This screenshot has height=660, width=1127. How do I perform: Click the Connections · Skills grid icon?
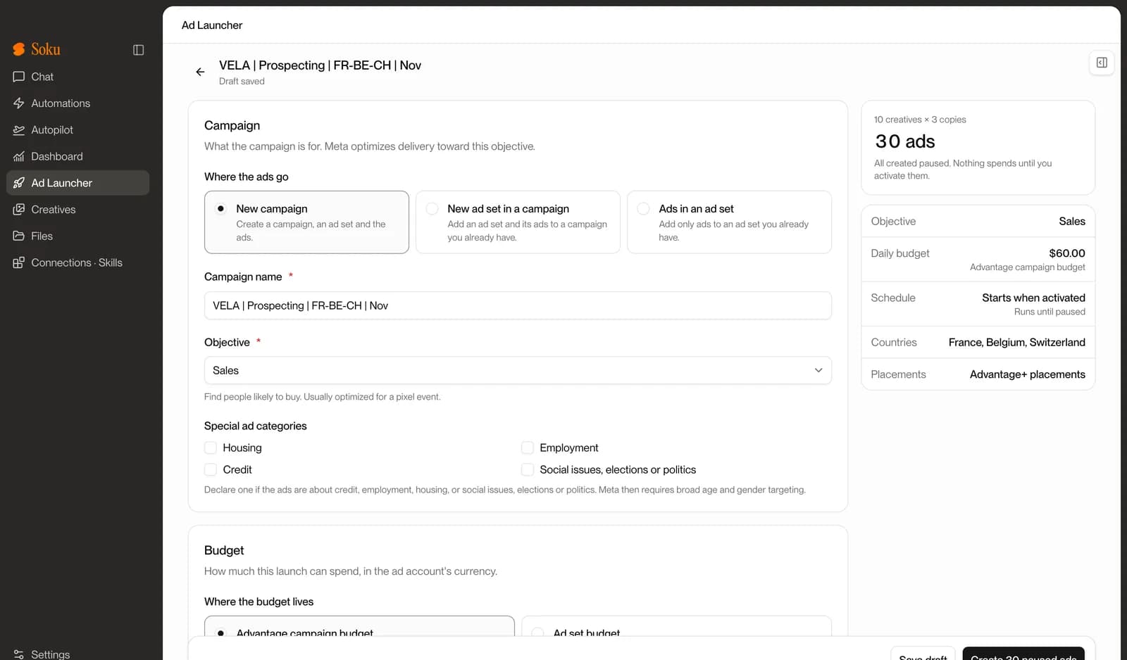19,263
